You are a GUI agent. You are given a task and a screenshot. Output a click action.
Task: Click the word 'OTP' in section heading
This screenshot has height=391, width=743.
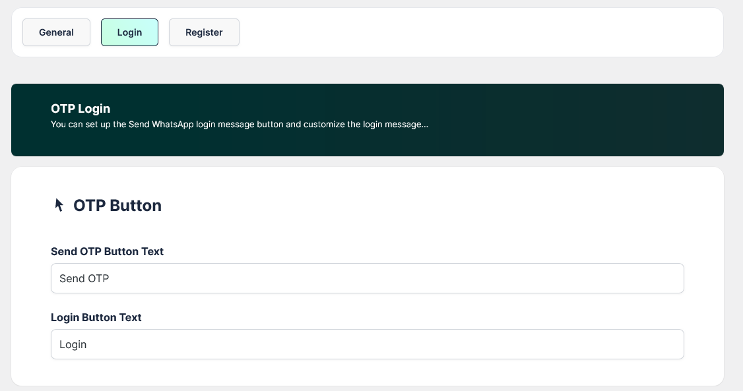point(89,206)
